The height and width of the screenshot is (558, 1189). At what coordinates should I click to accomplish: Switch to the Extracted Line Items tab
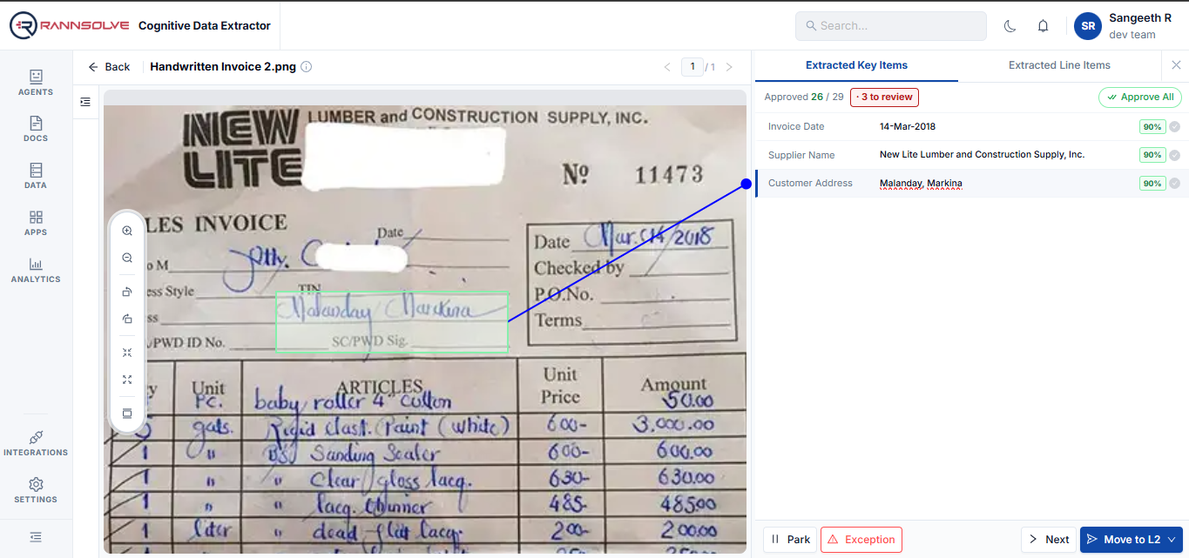coord(1059,65)
